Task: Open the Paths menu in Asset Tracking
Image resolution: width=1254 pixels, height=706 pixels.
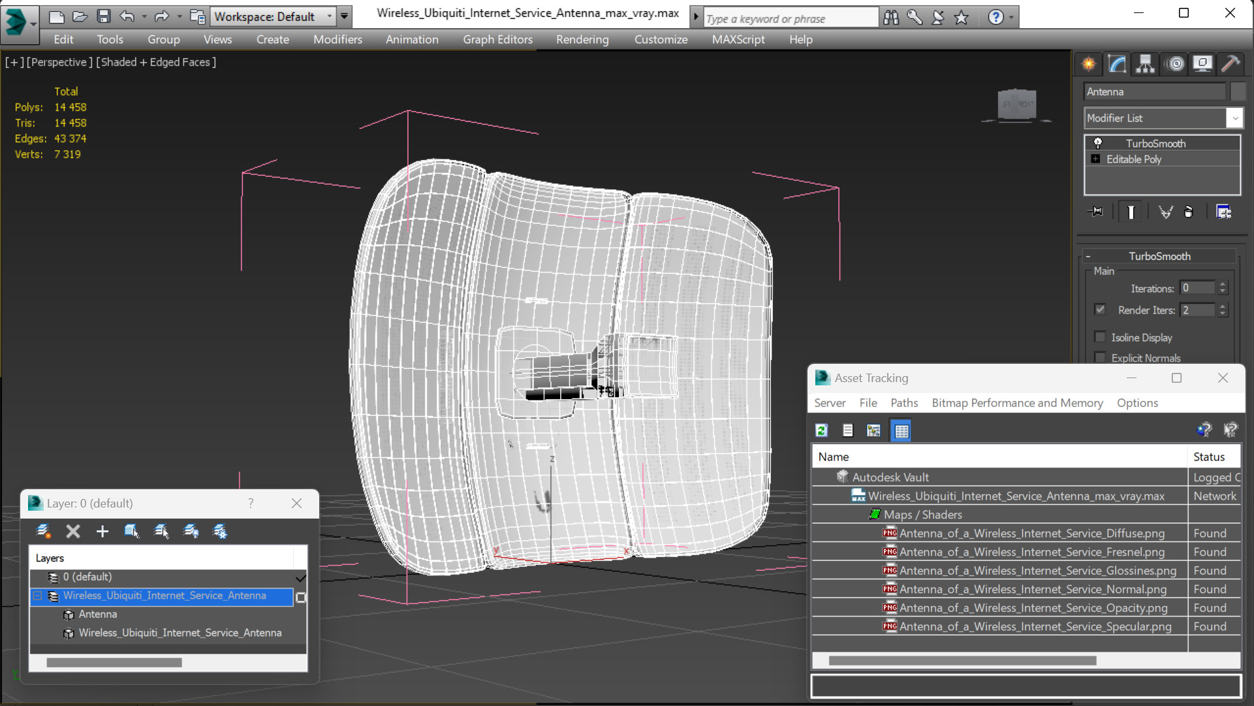Action: point(903,403)
